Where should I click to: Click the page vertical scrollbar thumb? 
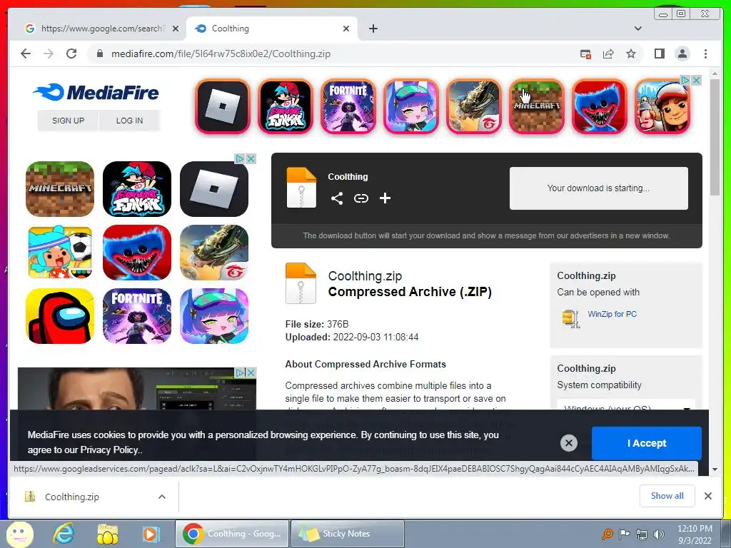tap(715, 138)
